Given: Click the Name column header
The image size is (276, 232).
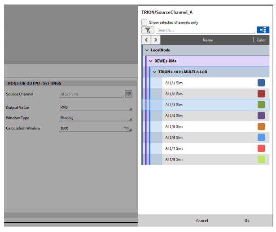Looking at the screenshot, I should (x=208, y=40).
